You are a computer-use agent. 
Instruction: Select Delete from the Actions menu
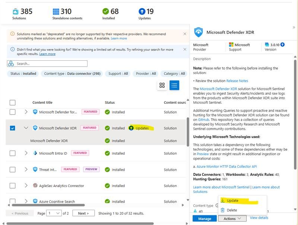point(242,210)
